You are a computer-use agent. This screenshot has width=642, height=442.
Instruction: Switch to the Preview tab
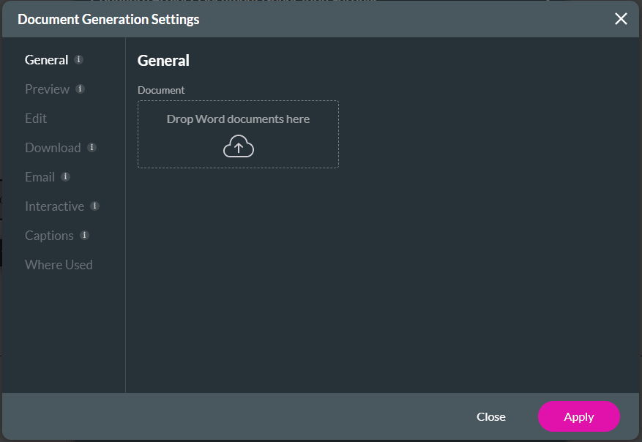tap(47, 89)
